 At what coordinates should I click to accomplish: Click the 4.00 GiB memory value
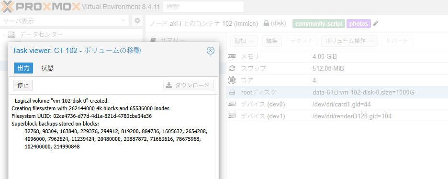pos(325,57)
